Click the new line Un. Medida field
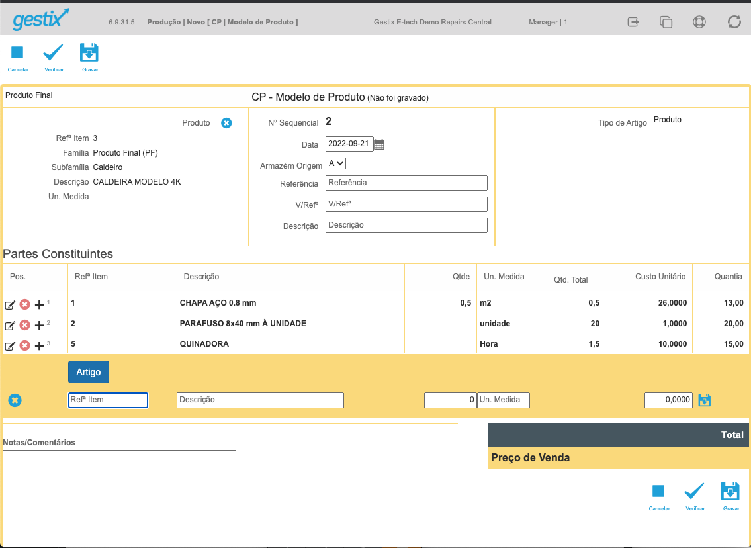 pyautogui.click(x=504, y=400)
